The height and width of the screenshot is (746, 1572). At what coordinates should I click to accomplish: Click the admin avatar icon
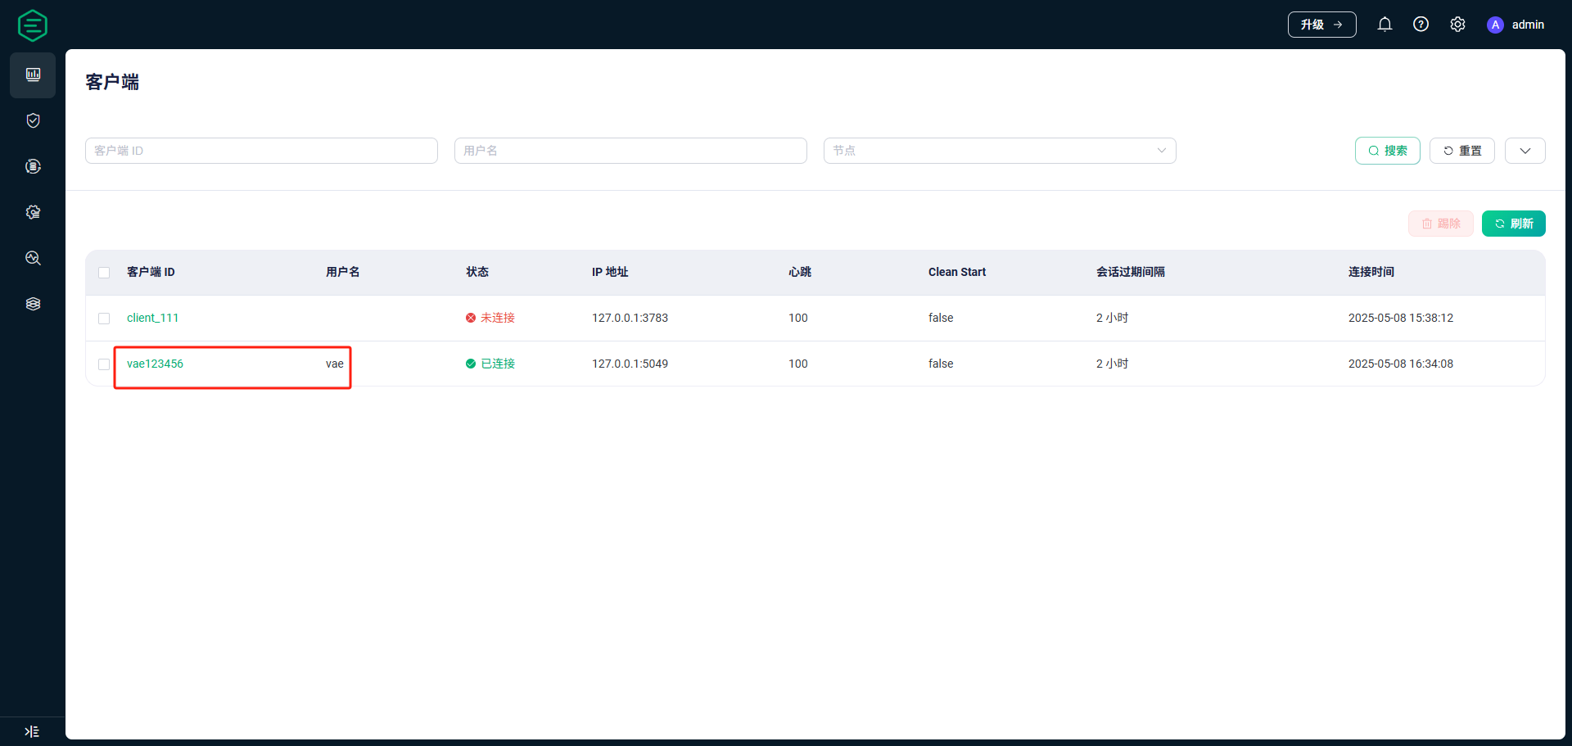[1495, 25]
